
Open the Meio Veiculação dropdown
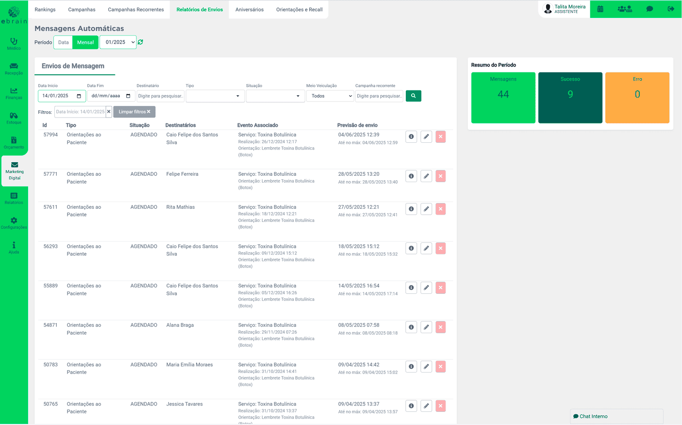click(x=330, y=96)
